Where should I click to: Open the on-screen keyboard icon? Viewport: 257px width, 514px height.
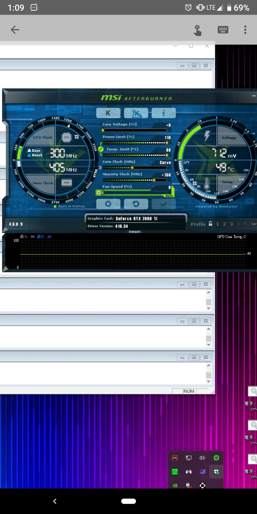pos(223,30)
